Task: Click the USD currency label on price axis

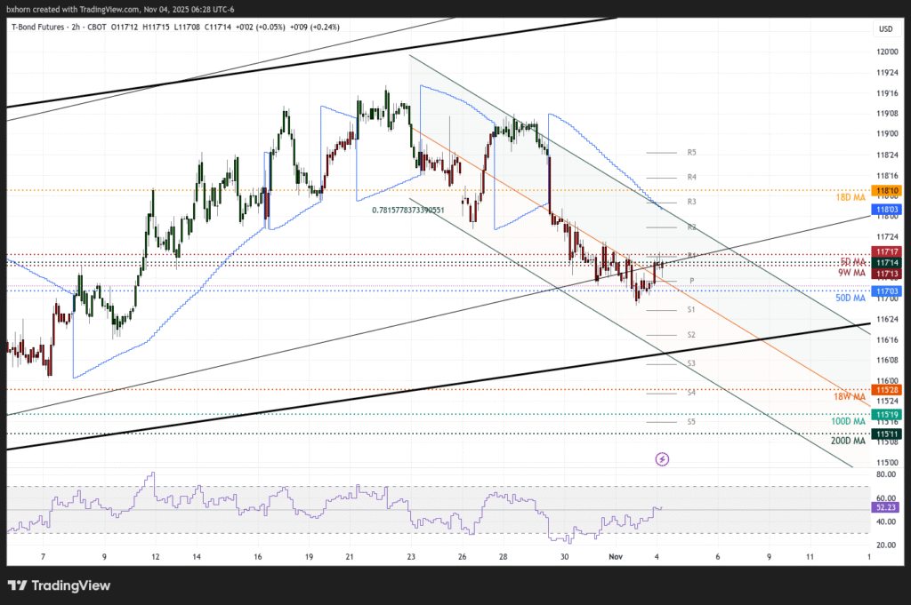Action: tap(885, 29)
